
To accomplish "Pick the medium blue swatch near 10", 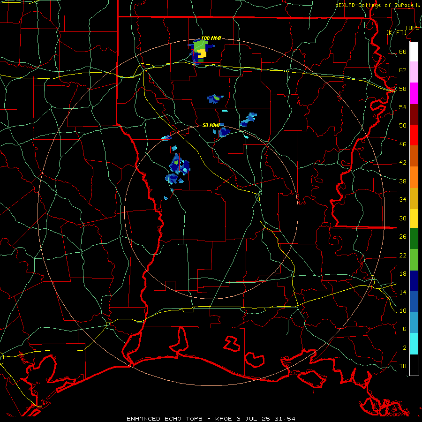I will pos(414,301).
